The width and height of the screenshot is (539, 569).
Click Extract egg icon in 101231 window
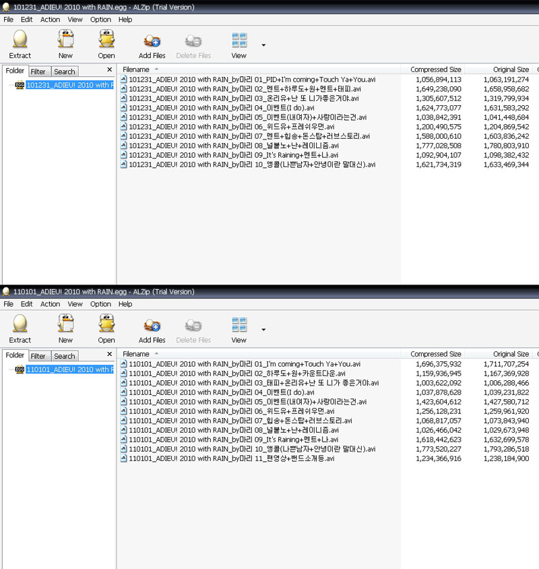coord(20,39)
